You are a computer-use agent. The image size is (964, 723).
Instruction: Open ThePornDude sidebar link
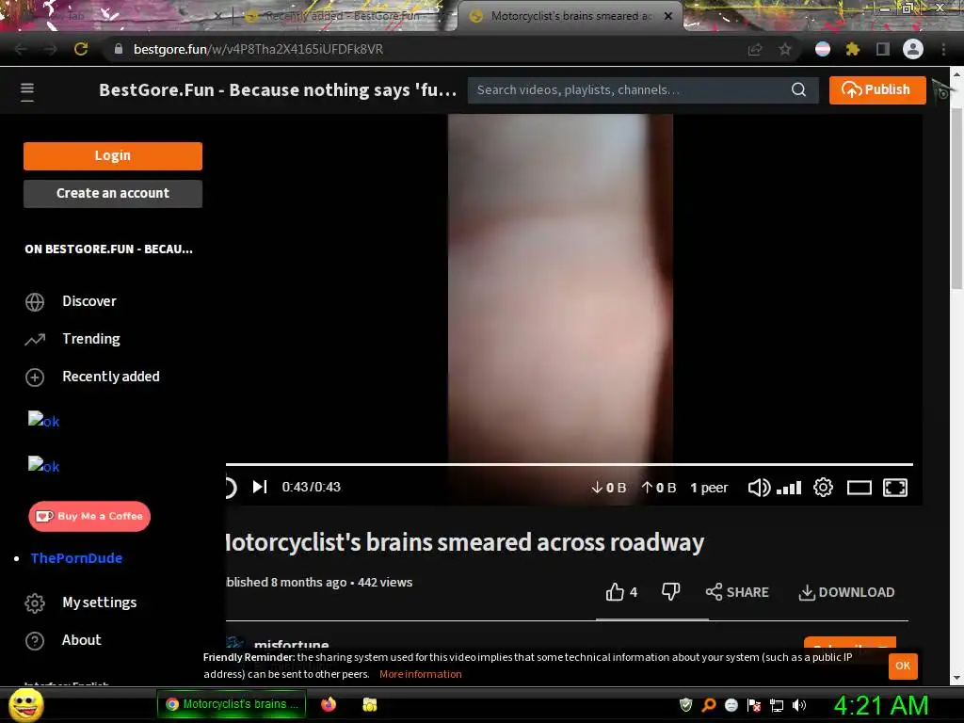coord(76,558)
